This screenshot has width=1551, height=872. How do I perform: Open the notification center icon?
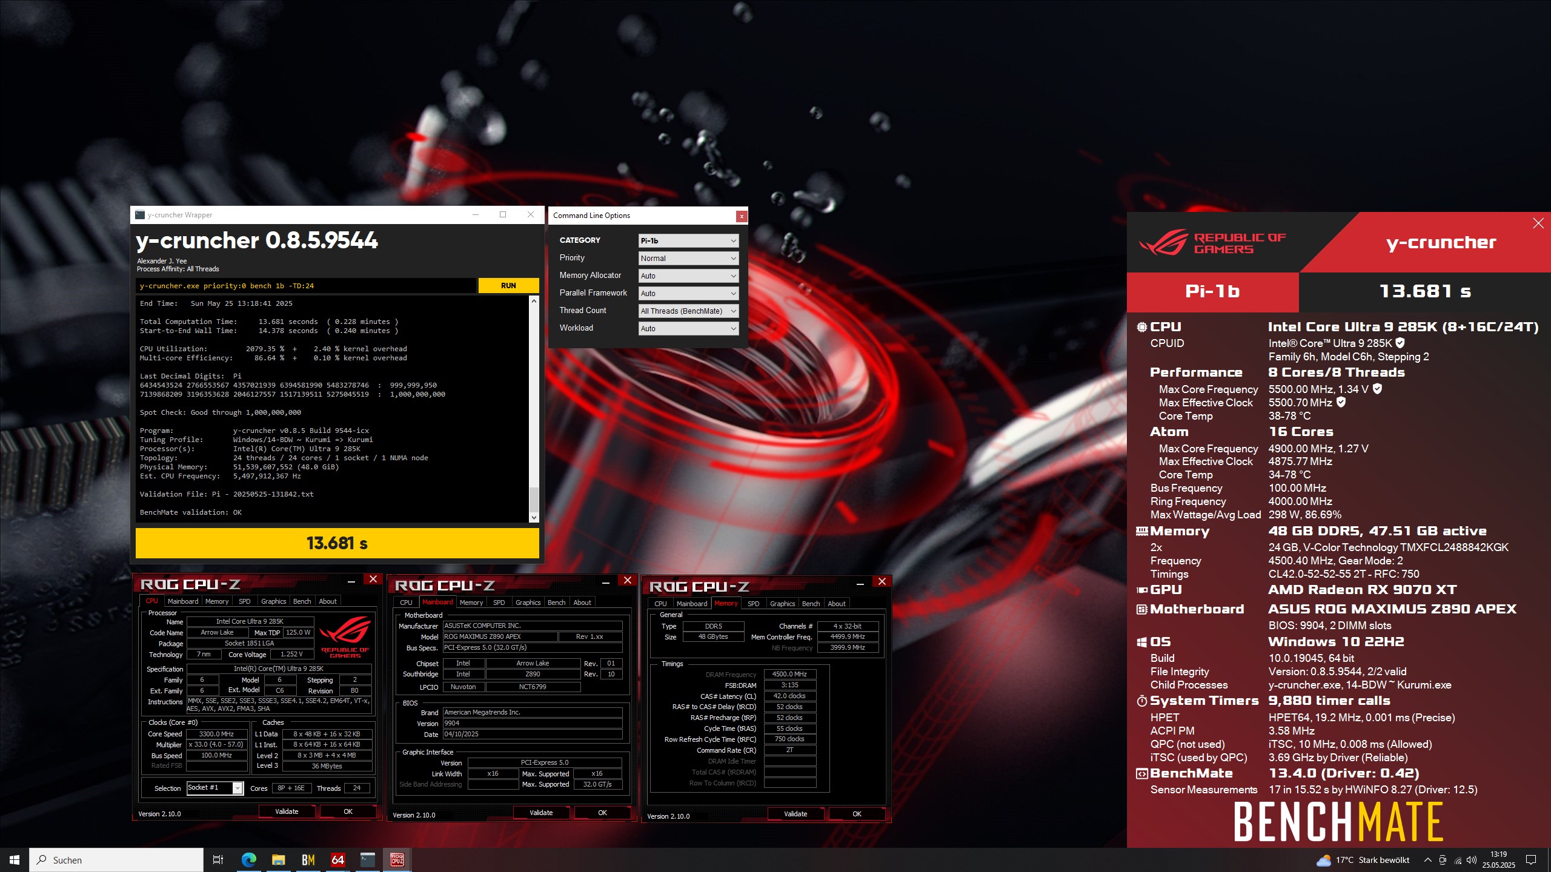(x=1531, y=860)
